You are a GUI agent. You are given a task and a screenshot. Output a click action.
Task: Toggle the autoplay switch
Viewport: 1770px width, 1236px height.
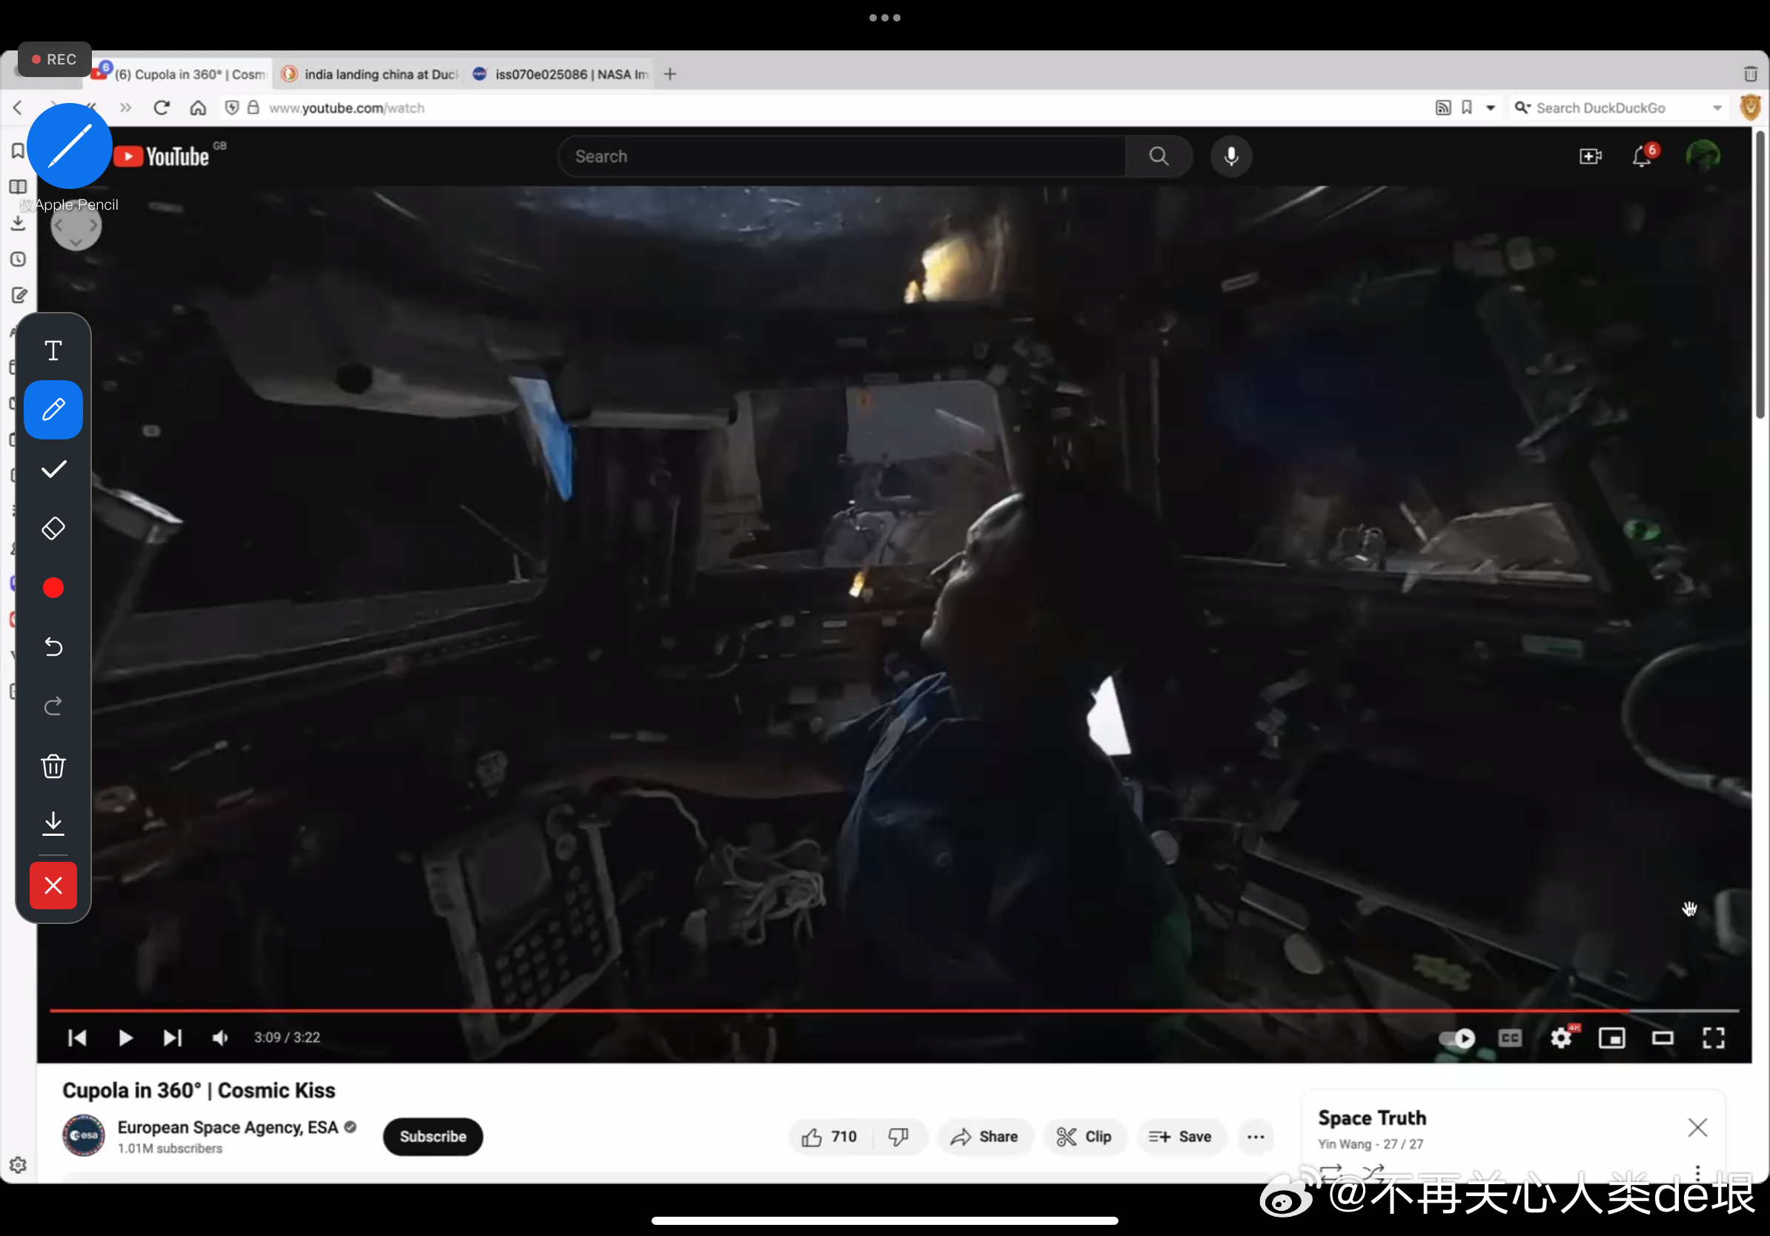(1456, 1037)
